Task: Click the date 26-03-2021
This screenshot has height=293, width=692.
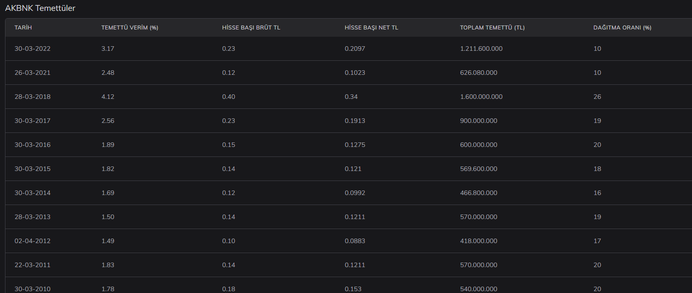Action: (x=32, y=73)
